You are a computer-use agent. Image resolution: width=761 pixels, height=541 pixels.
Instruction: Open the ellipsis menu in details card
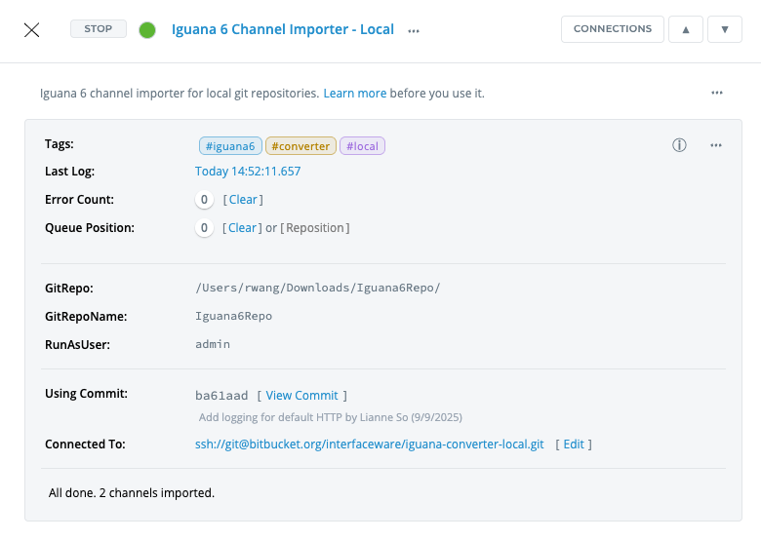[716, 145]
